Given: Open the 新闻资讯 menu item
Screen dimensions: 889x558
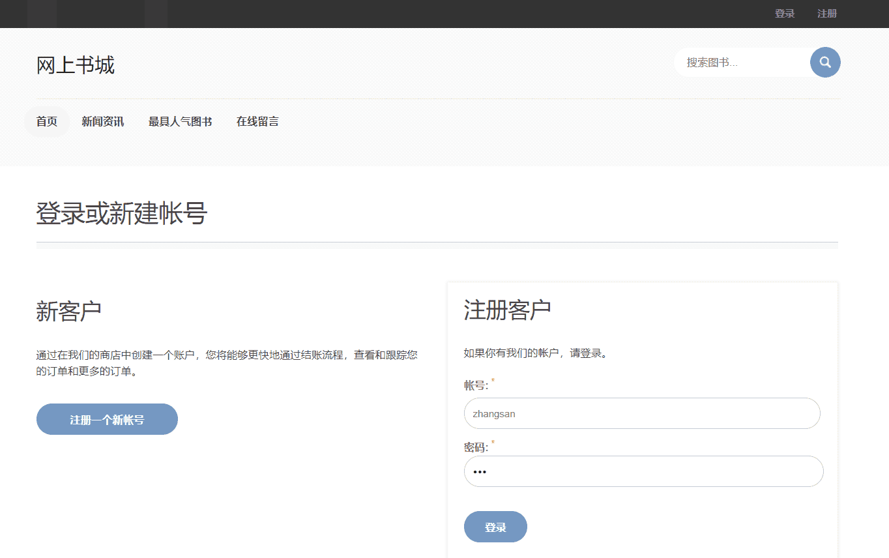Looking at the screenshot, I should pos(102,121).
